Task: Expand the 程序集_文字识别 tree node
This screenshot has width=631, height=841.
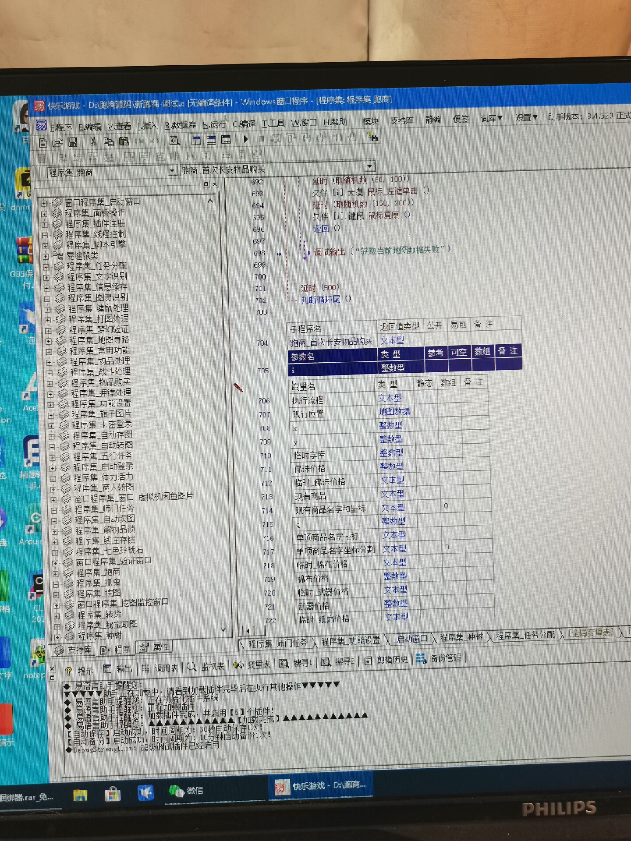Action: (46, 277)
